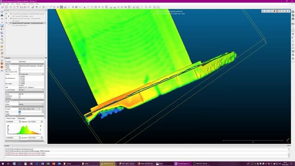Click the full screen monitor icon on left toolbar
The image size is (295, 166).
[x=2, y=12]
